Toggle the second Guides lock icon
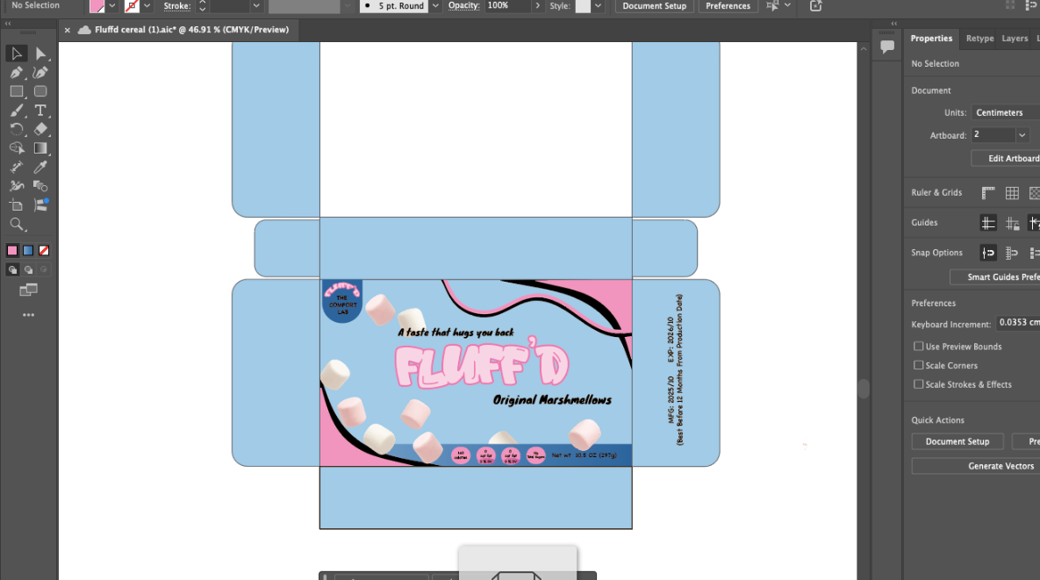This screenshot has width=1040, height=580. (x=1012, y=223)
